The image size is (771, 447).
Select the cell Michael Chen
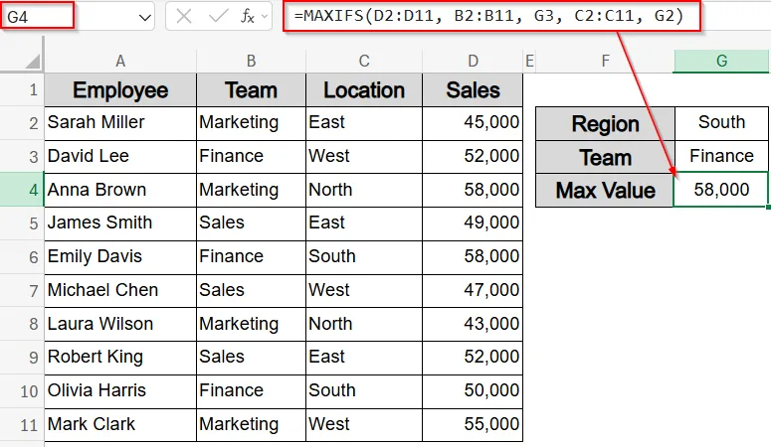coord(120,290)
